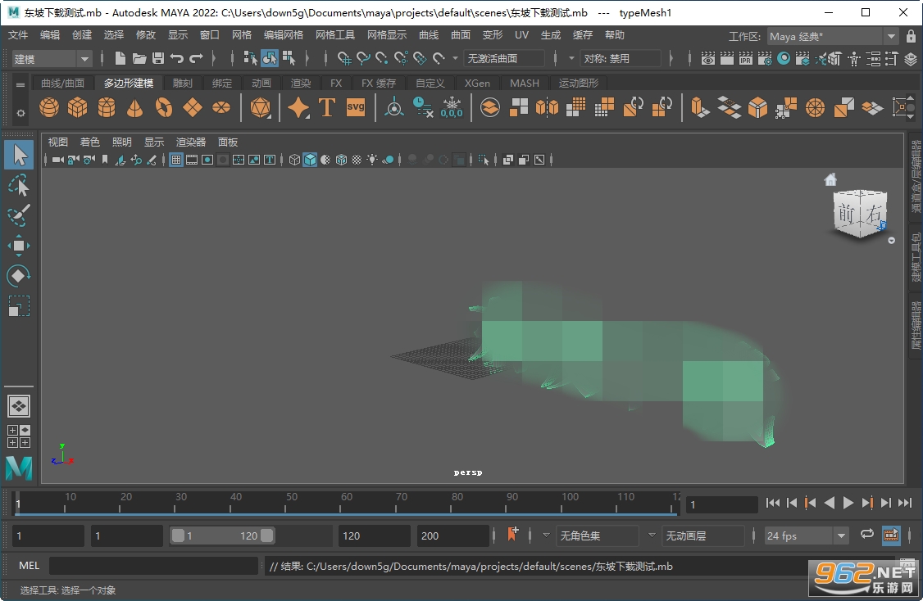This screenshot has width=923, height=601.
Task: Click the play backwards button
Action: click(830, 503)
